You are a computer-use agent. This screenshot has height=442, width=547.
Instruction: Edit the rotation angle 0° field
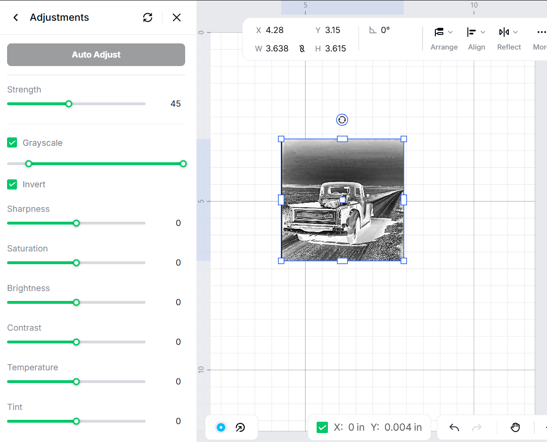385,30
